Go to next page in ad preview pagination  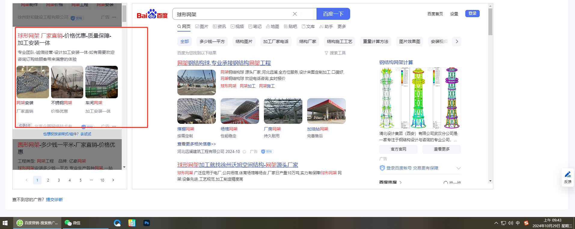pyautogui.click(x=113, y=180)
